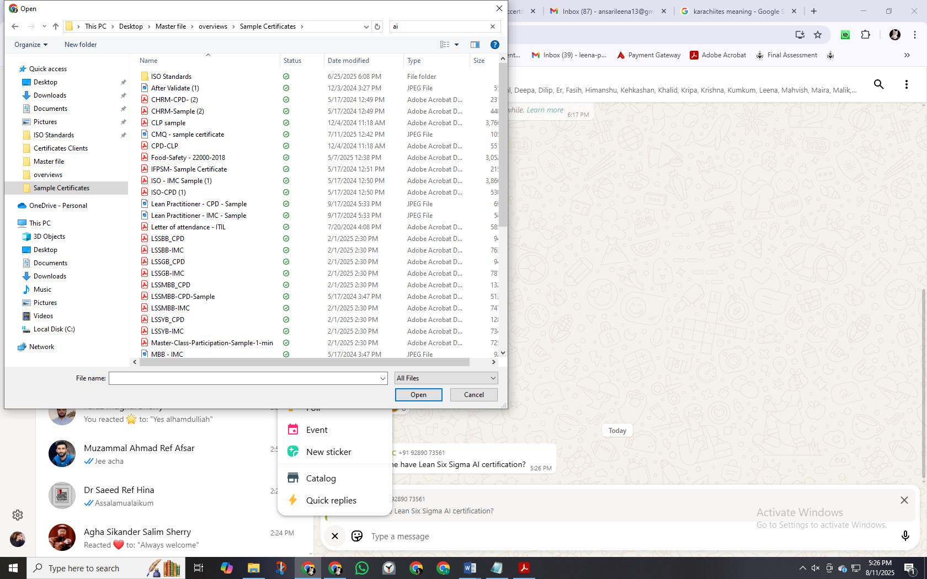Open the emoji sticker picker icon
The height and width of the screenshot is (579, 927).
[x=357, y=536]
